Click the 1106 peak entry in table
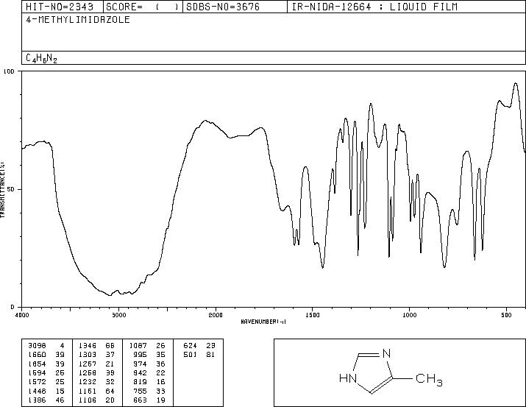 click(x=96, y=400)
